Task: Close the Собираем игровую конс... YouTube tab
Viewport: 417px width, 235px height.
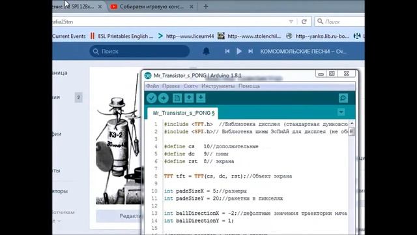Action: point(191,7)
